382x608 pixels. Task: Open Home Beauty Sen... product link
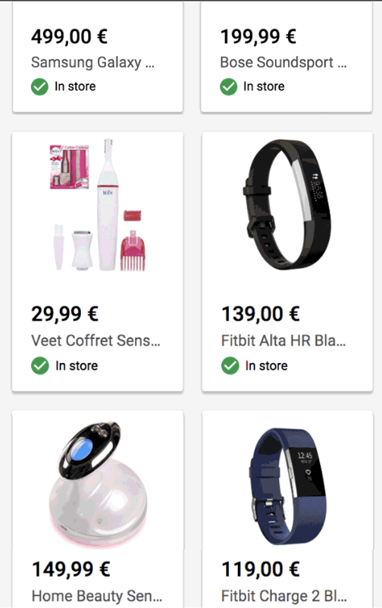coord(96,596)
